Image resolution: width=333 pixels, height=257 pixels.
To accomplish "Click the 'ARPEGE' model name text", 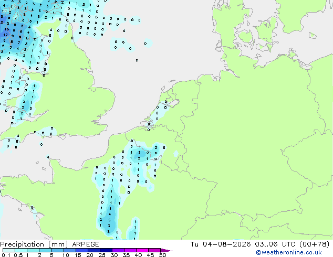I will (86, 244).
